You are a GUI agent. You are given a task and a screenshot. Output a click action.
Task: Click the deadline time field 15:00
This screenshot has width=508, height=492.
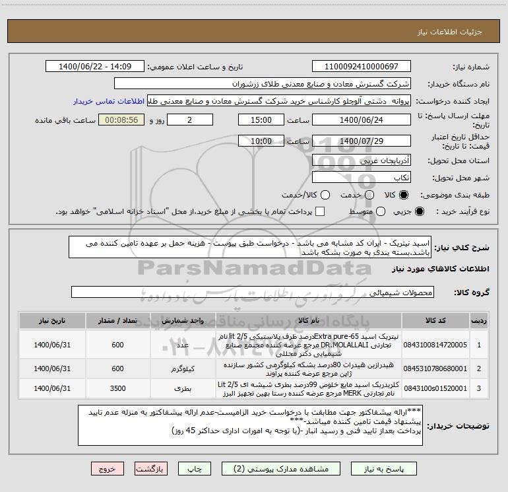pyautogui.click(x=261, y=120)
